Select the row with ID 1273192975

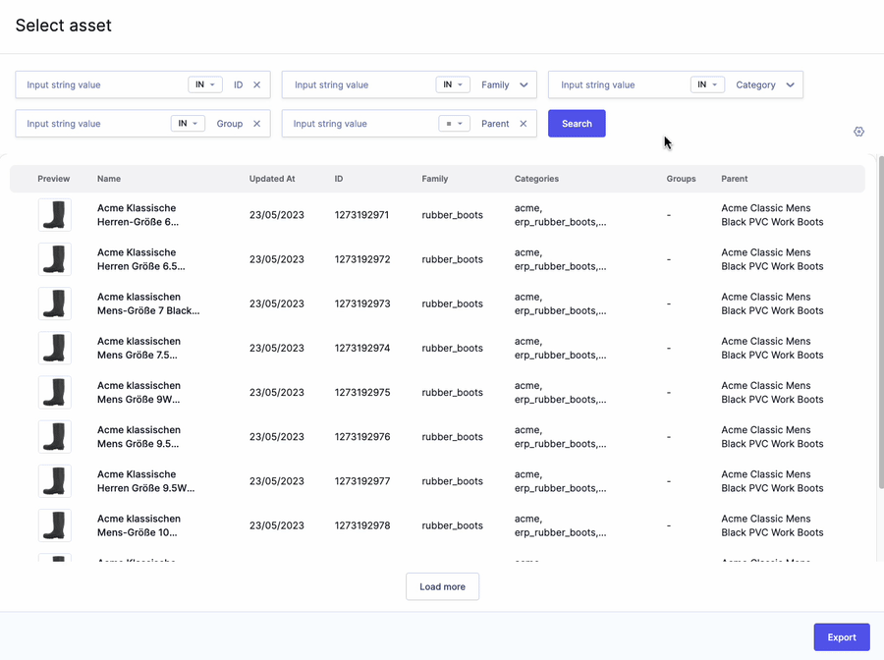pyautogui.click(x=361, y=393)
